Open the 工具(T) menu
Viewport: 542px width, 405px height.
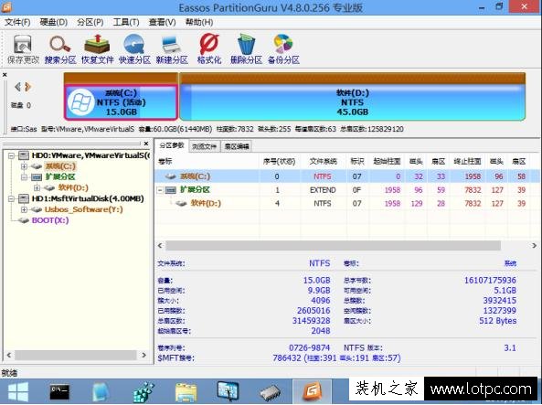point(126,23)
